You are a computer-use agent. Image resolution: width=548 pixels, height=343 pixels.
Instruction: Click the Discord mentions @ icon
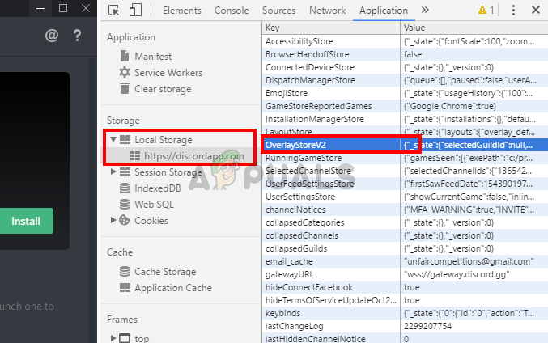coord(52,36)
